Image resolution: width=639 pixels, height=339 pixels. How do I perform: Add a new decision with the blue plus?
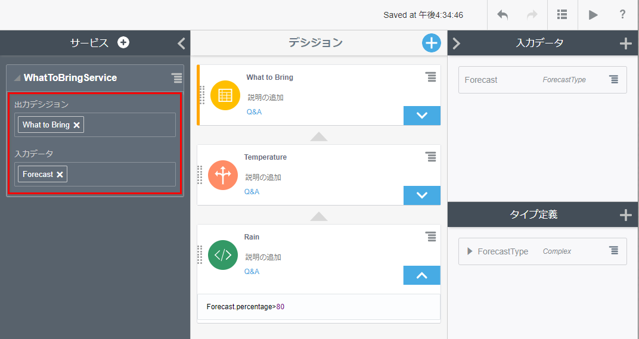click(431, 43)
